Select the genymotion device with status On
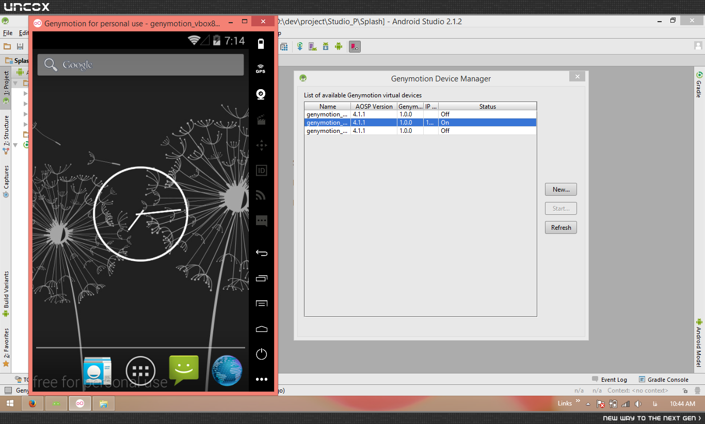 pyautogui.click(x=421, y=123)
